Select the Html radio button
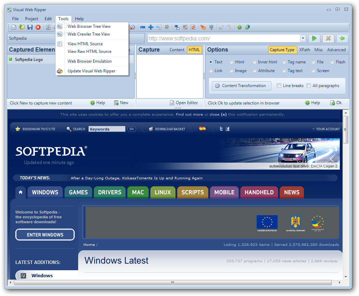 pos(231,62)
